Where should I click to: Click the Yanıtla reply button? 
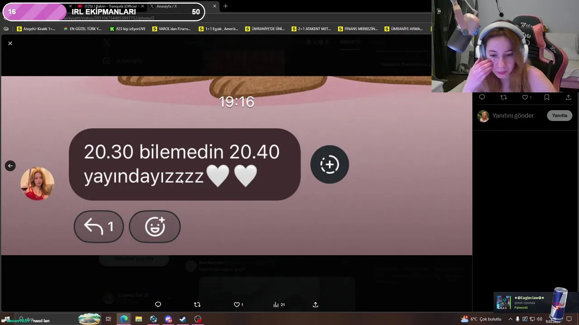pyautogui.click(x=559, y=116)
